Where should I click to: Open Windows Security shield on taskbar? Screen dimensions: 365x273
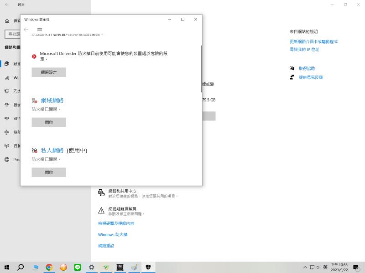coord(148,267)
